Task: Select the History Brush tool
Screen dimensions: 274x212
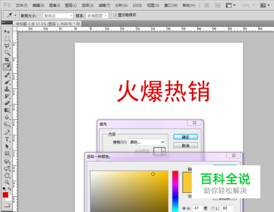Action: click(7, 96)
